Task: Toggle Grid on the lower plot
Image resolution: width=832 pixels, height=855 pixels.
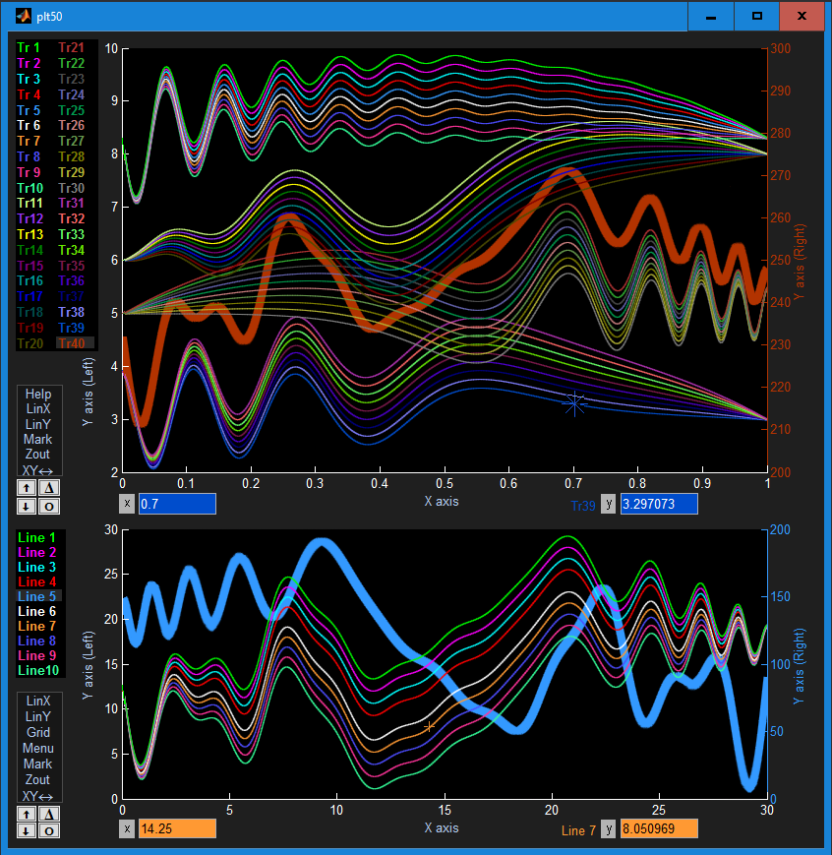Action: (x=38, y=732)
